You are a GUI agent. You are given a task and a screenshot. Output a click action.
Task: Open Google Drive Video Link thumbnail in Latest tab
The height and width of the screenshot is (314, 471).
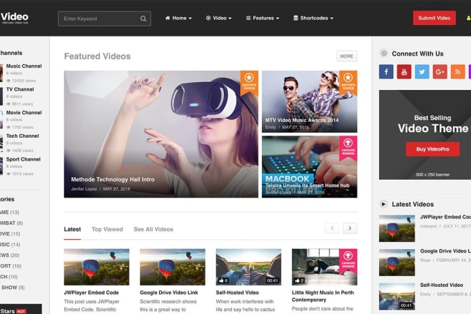pos(173,267)
